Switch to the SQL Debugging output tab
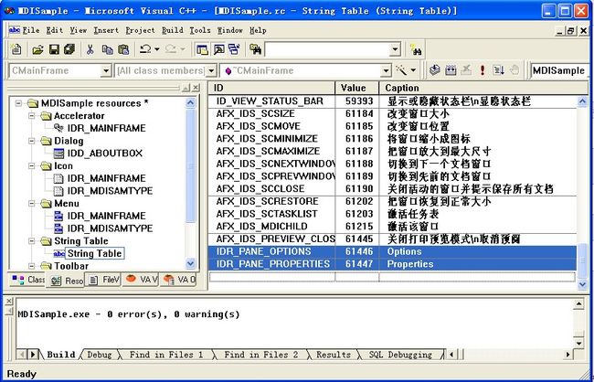The width and height of the screenshot is (594, 382). [x=400, y=355]
